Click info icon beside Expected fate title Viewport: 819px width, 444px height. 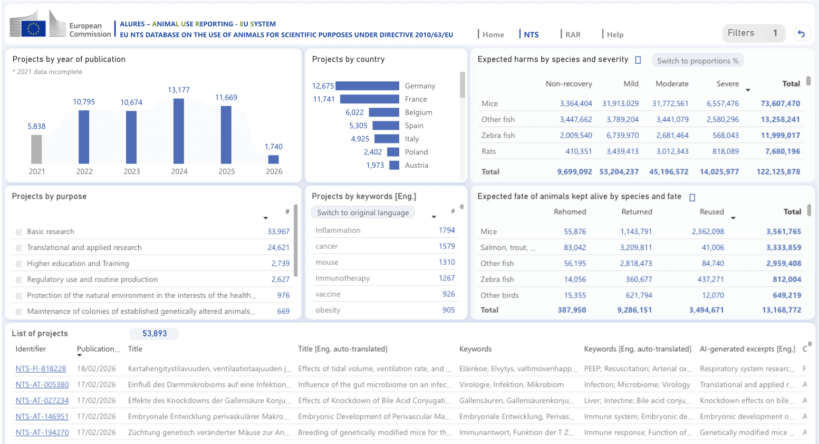pos(692,197)
